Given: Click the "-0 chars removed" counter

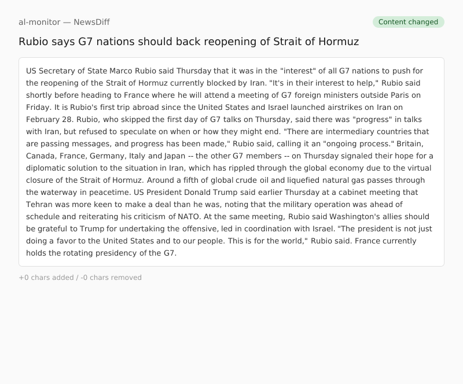Looking at the screenshot, I should [x=111, y=278].
